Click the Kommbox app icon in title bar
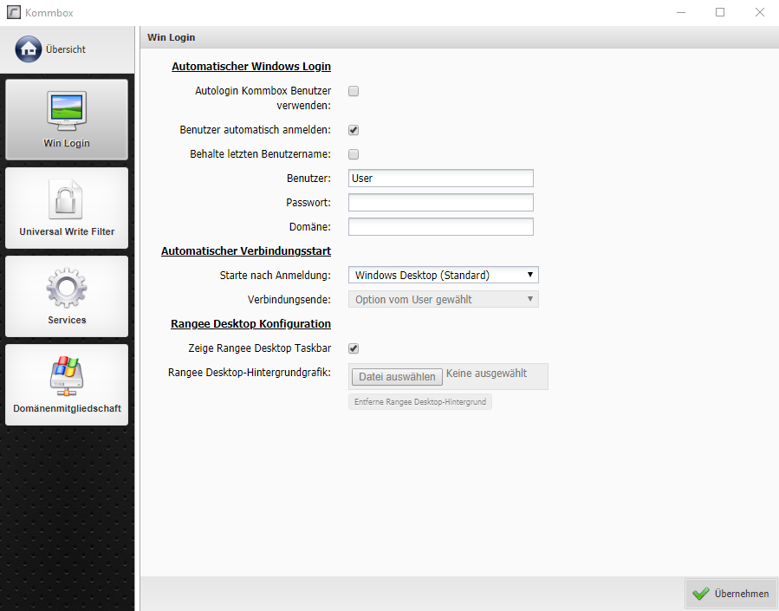Image resolution: width=779 pixels, height=611 pixels. (13, 12)
